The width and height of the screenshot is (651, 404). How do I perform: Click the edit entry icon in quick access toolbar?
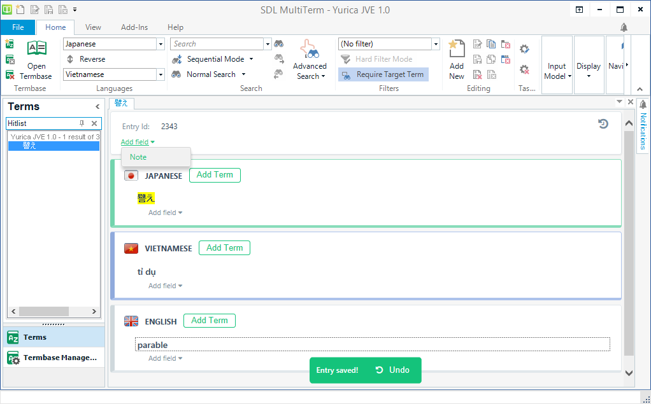pos(35,9)
